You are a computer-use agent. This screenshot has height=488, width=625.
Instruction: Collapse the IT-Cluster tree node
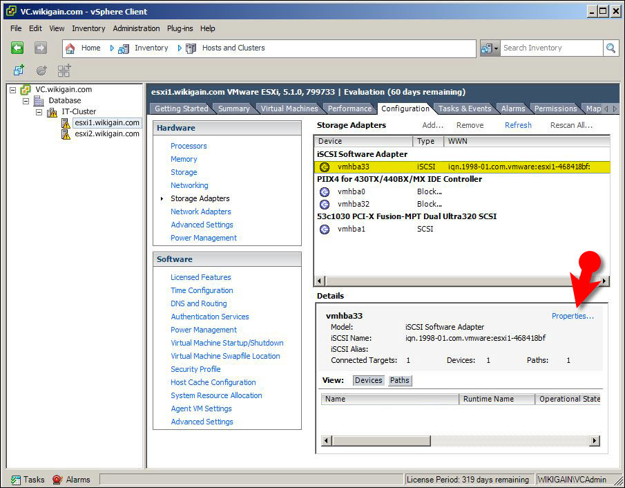pos(39,112)
